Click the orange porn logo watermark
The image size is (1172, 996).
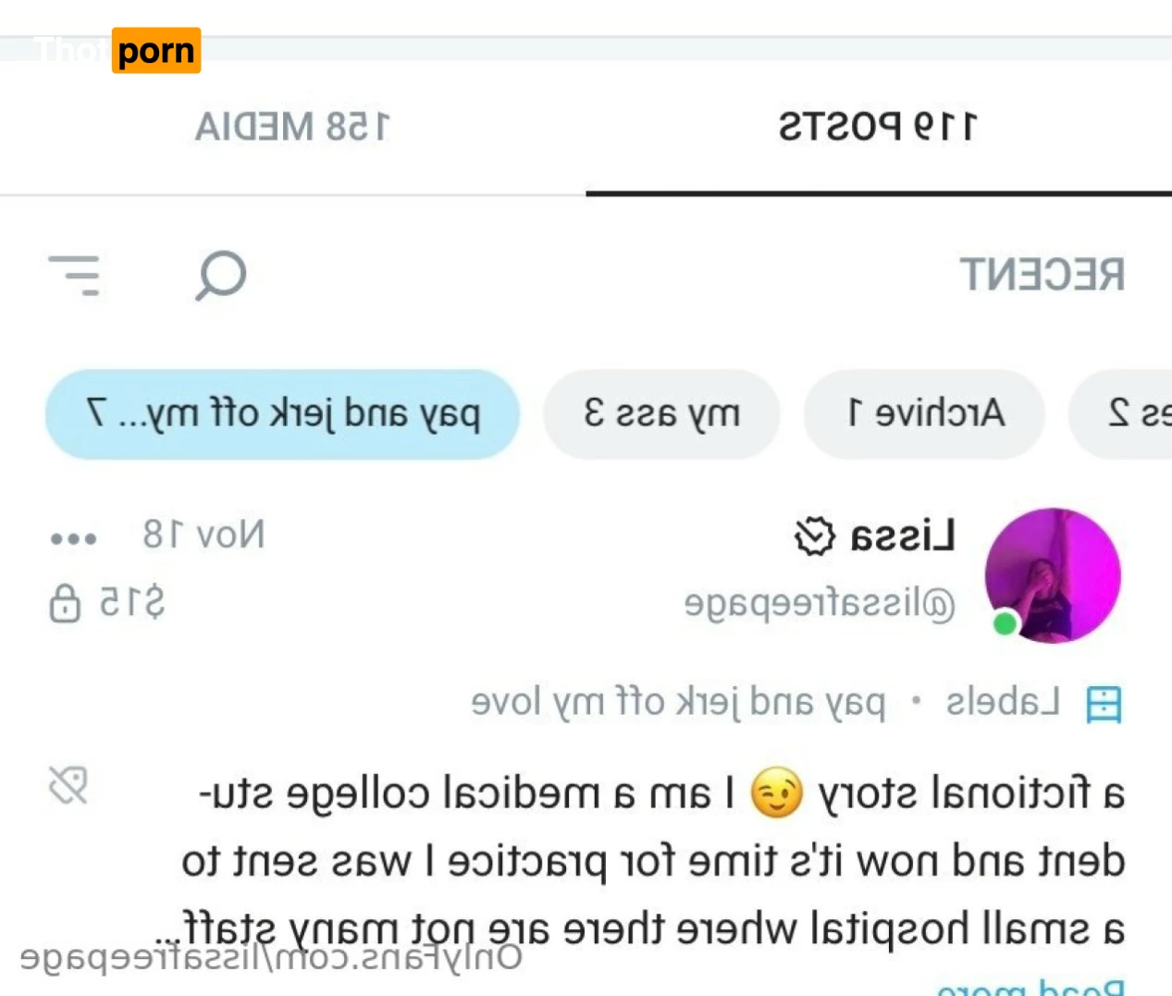(156, 50)
